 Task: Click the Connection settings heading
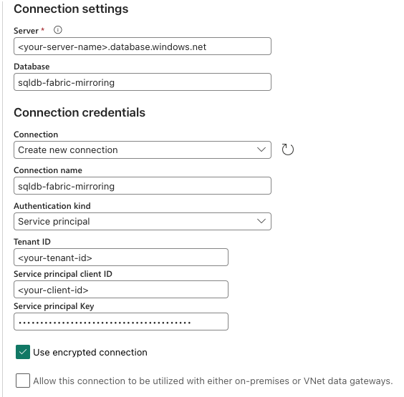[71, 9]
